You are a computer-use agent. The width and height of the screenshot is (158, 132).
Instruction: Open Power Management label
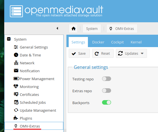coord(37,79)
